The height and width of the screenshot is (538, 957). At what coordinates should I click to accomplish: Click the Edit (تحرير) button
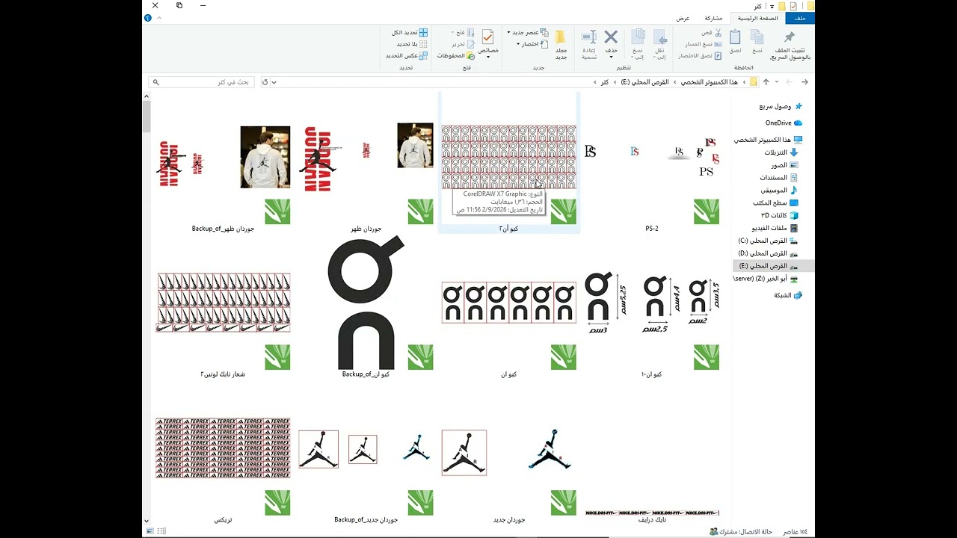(463, 44)
